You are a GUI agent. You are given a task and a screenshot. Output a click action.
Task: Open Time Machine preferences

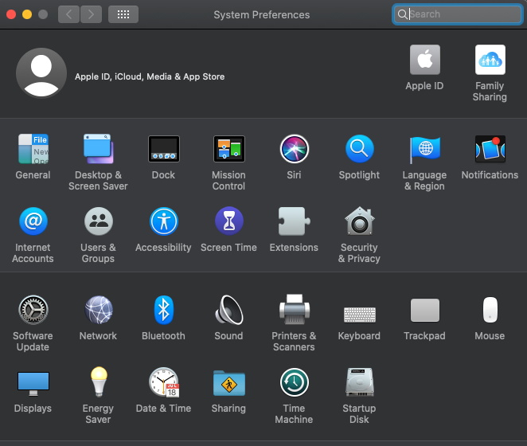point(294,382)
